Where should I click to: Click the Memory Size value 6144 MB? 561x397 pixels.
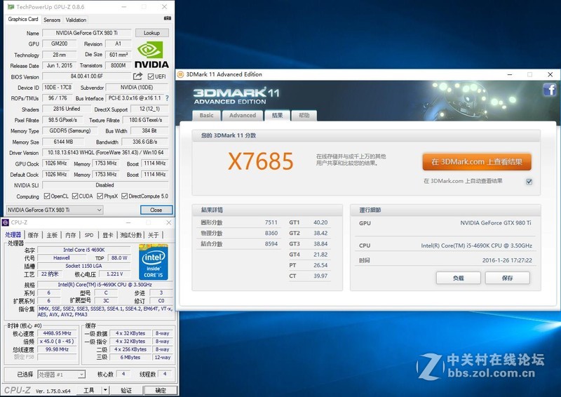63,142
